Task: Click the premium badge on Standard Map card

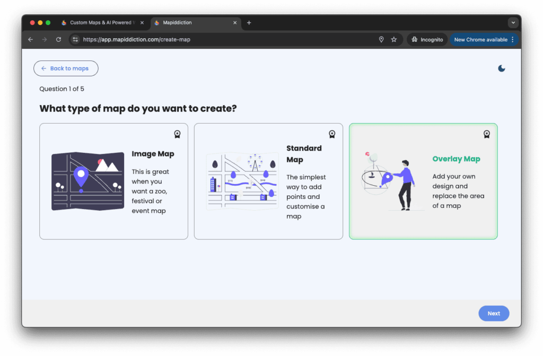Action: tap(332, 134)
